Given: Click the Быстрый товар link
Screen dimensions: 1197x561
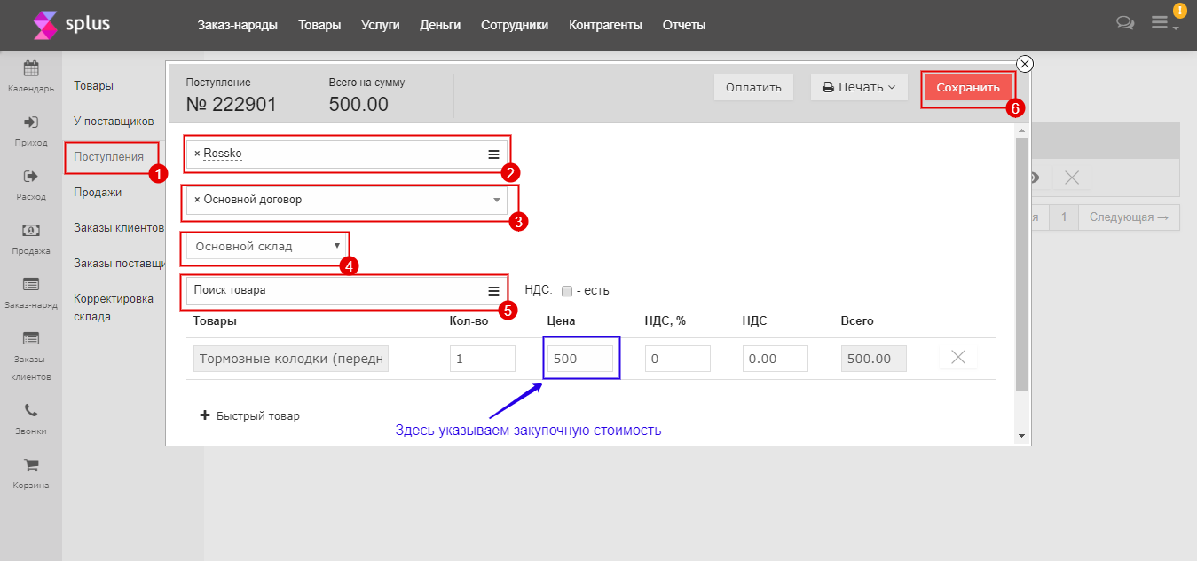Looking at the screenshot, I should coord(258,415).
